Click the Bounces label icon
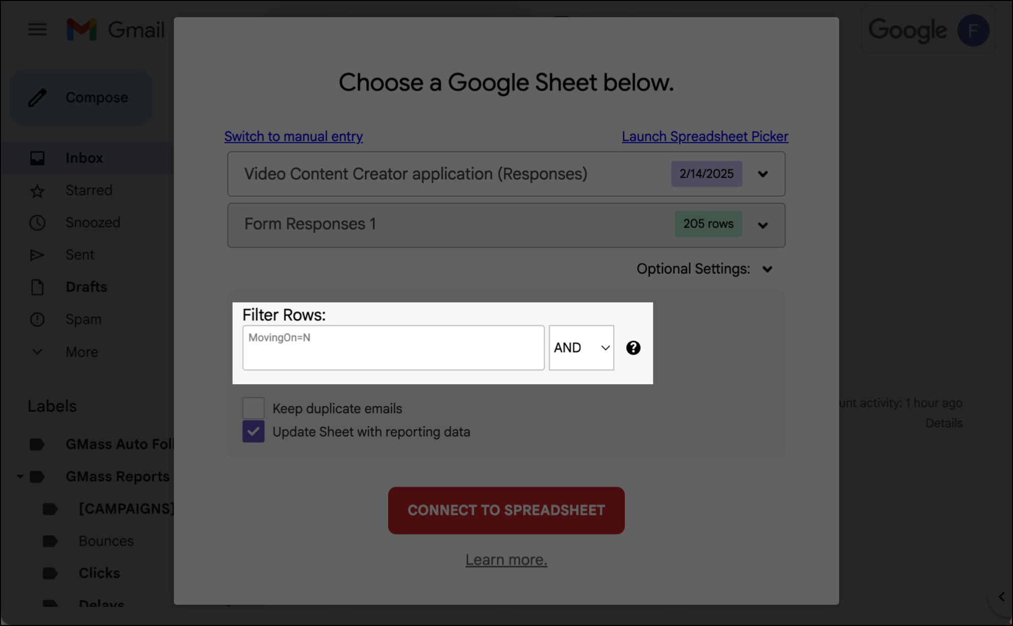Screen dimensions: 1013x626 [50, 541]
